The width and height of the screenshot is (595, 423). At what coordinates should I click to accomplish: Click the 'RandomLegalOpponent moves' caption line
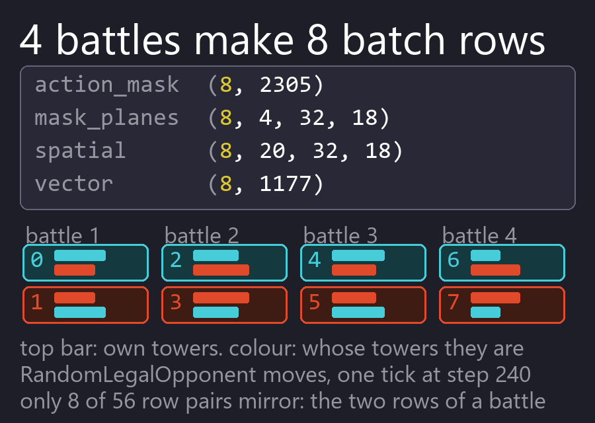276,375
